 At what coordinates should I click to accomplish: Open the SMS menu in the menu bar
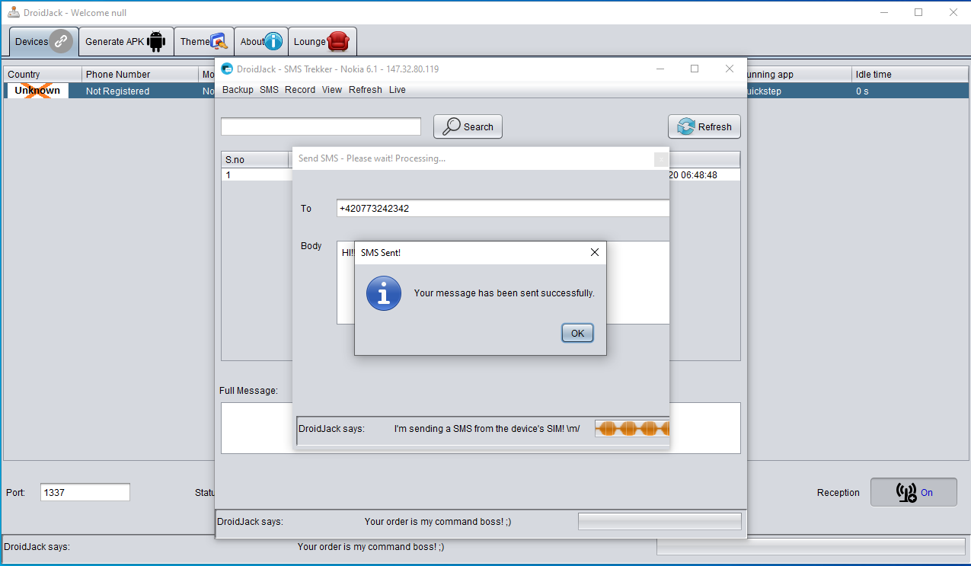point(269,90)
